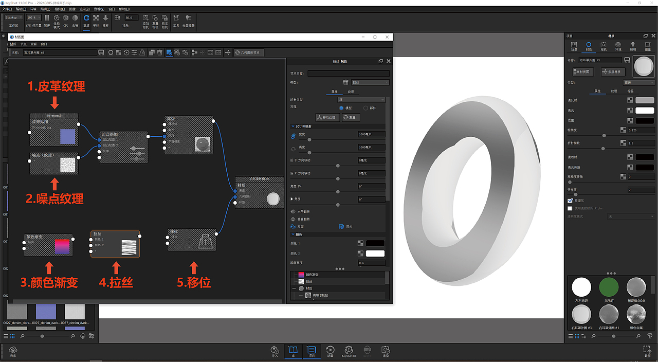The height and width of the screenshot is (362, 658).
Task: Collapse the 材质 tree item in node list
Action: (294, 288)
